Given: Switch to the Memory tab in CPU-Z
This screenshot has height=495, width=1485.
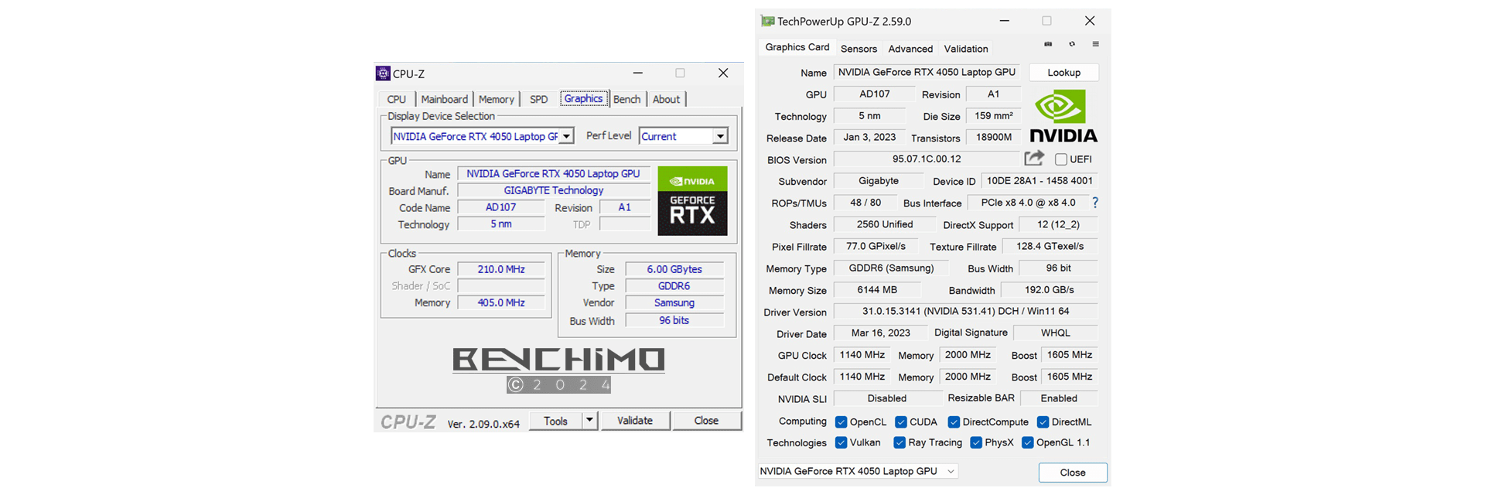Looking at the screenshot, I should [496, 99].
